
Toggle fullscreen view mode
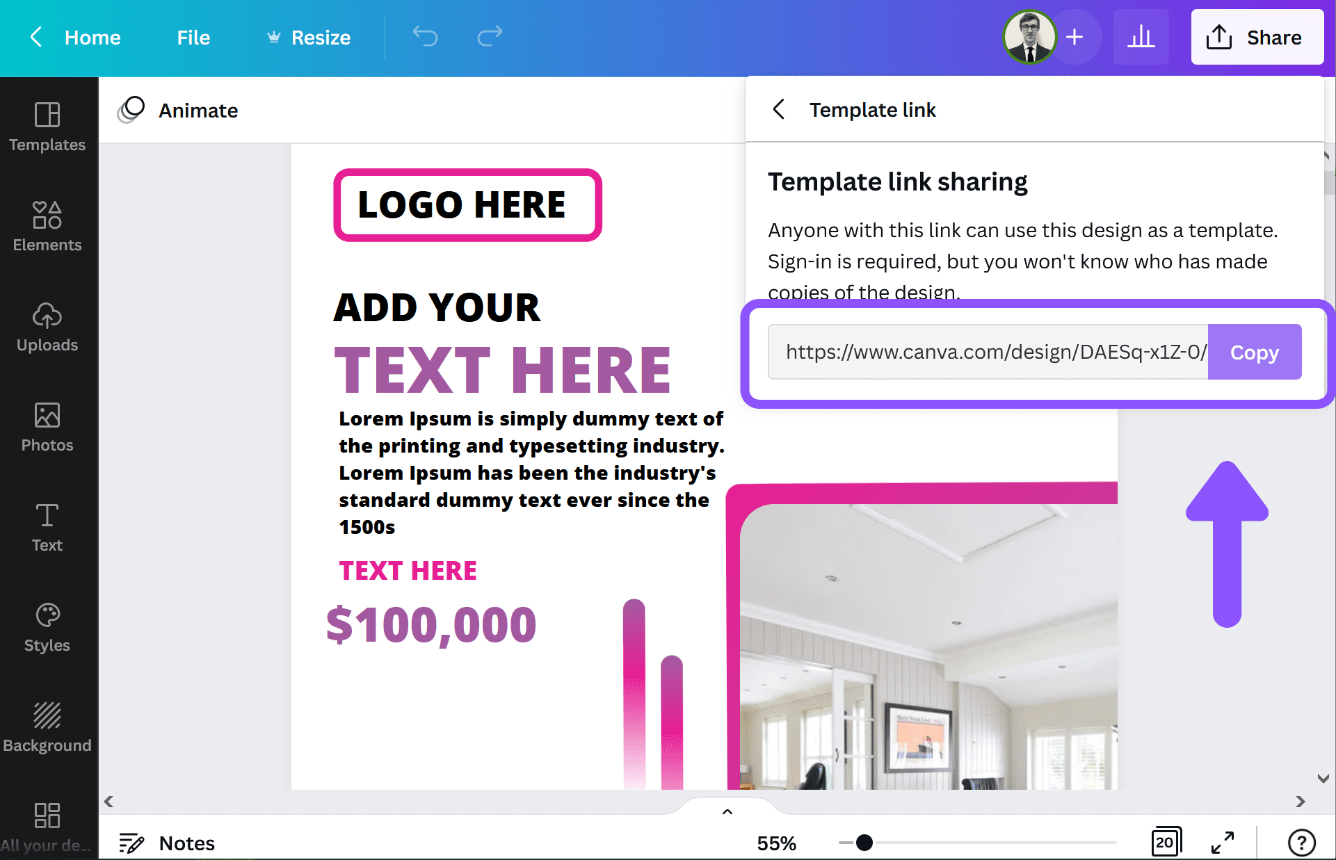click(x=1223, y=841)
